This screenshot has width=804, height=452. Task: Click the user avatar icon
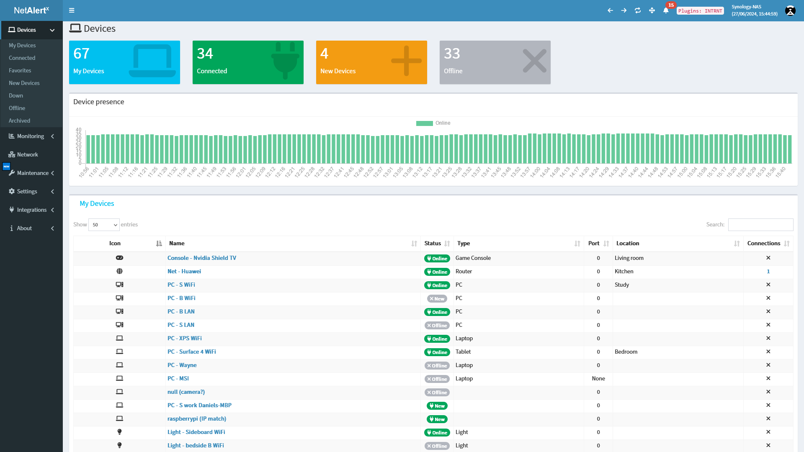[790, 11]
